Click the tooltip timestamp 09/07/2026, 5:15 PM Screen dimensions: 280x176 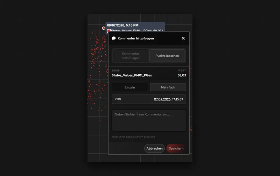point(123,25)
